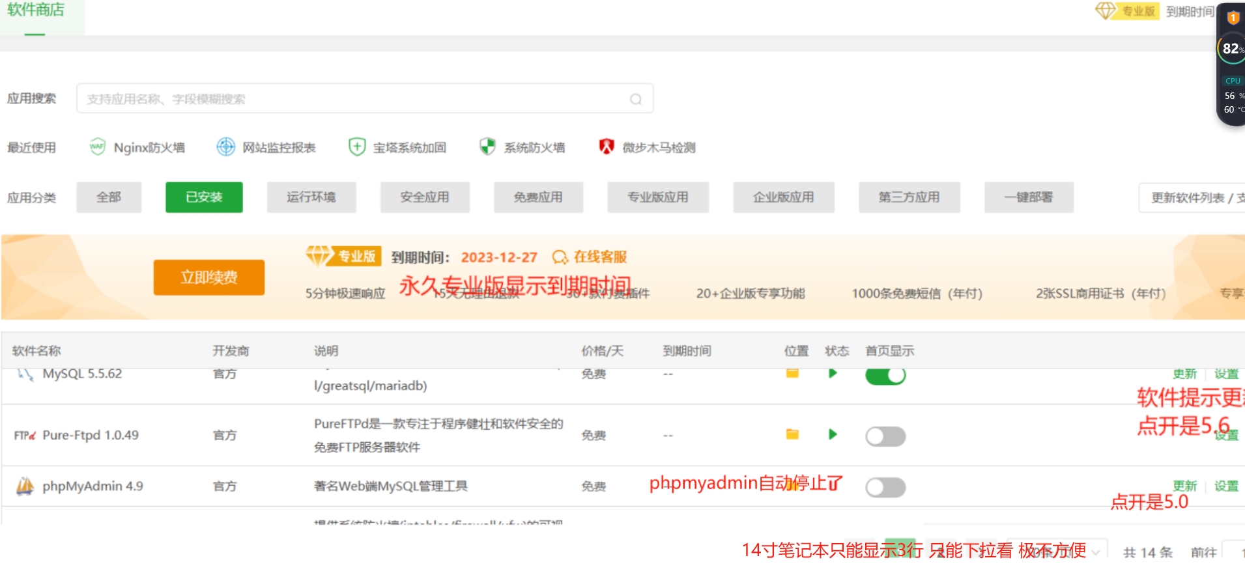
Task: Enable phpMyAdmin homepage display toggle
Action: point(885,487)
